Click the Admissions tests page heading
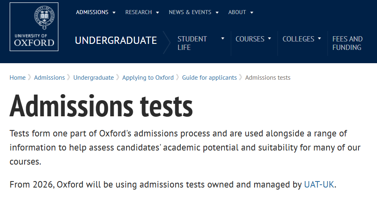Screen dimensions: 377x198 click(101, 105)
